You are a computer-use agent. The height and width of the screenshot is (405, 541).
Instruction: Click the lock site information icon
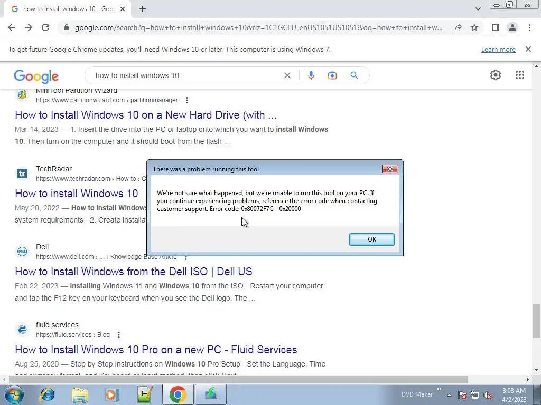click(x=67, y=27)
